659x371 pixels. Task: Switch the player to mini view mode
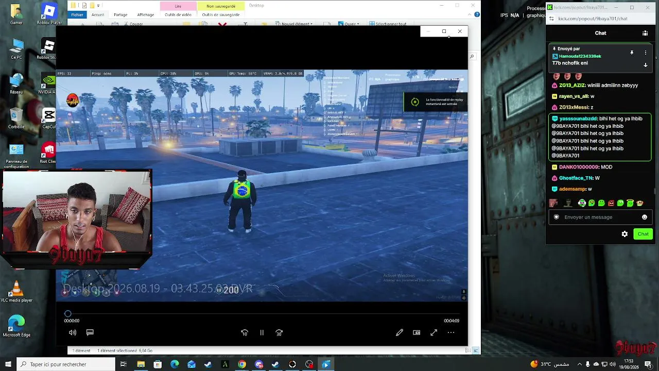[x=417, y=333]
